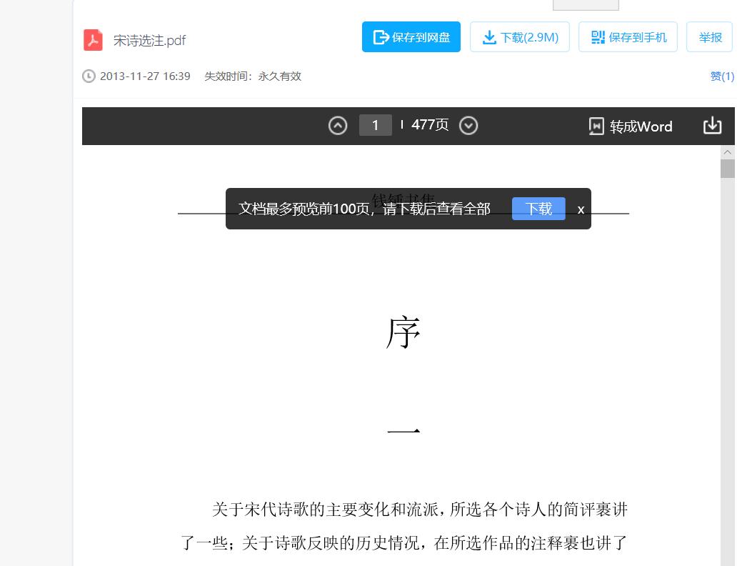Click the download arrow icon in 下载(2.9M)

coord(488,36)
